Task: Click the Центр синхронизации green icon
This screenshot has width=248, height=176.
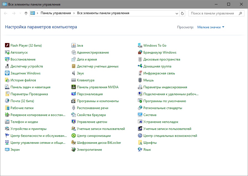Action: coord(74,135)
